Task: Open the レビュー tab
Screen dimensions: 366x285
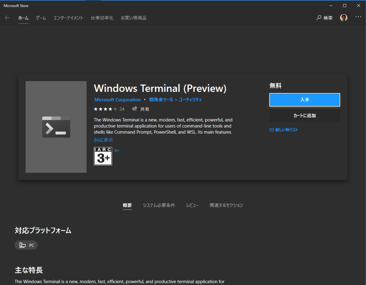Action: tap(192, 205)
